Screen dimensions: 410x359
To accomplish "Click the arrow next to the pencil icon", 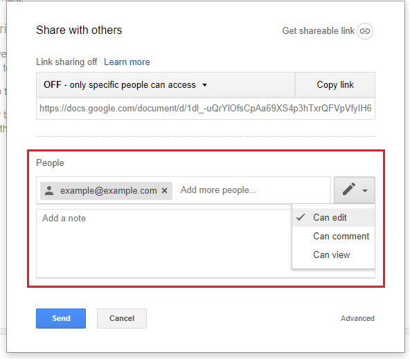I will coord(365,191).
